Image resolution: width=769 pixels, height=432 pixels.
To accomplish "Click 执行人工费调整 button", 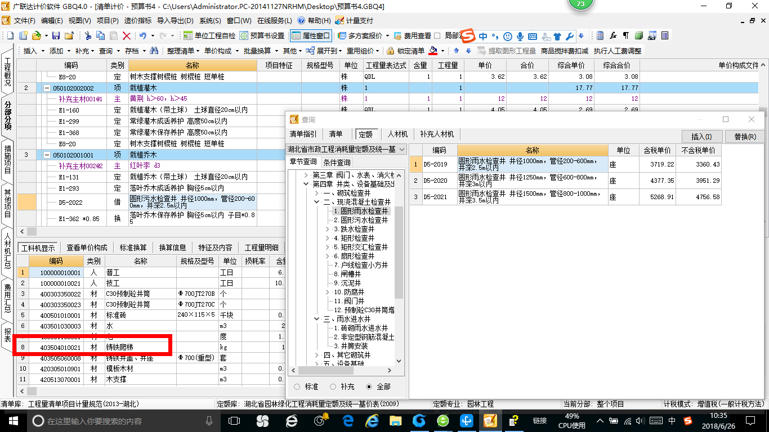I will point(618,51).
